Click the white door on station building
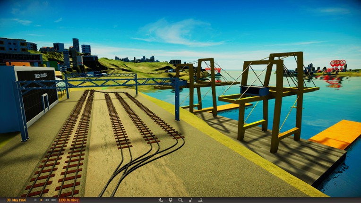This screenshot has height=203, width=361. coord(45,102)
